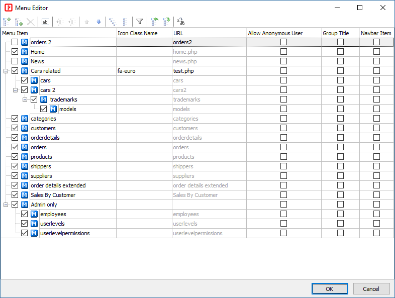Close the Menu Editor window
The width and height of the screenshot is (395, 298).
tap(383, 8)
